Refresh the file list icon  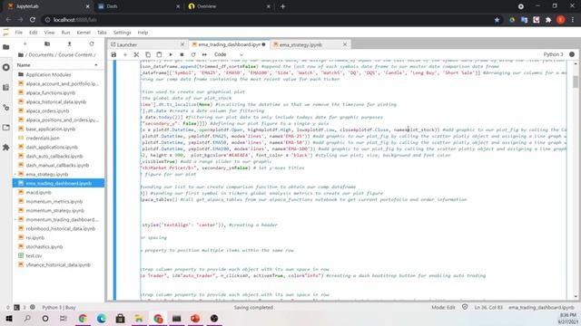coord(92,44)
